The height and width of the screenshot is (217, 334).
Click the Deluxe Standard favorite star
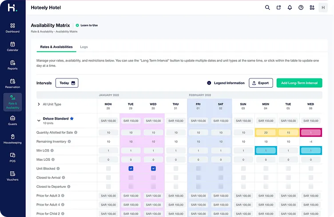tap(72, 119)
